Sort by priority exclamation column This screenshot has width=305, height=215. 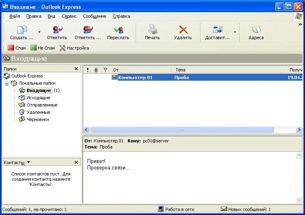88,70
